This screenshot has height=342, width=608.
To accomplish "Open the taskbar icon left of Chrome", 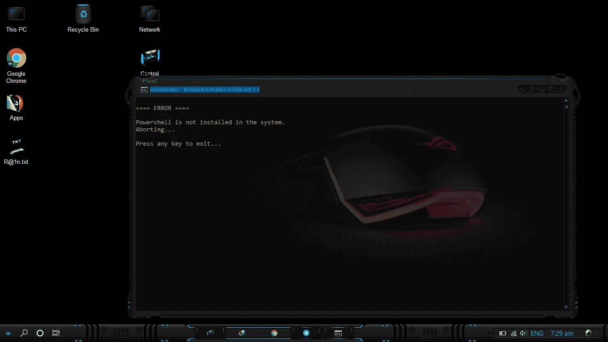I will pos(242,333).
